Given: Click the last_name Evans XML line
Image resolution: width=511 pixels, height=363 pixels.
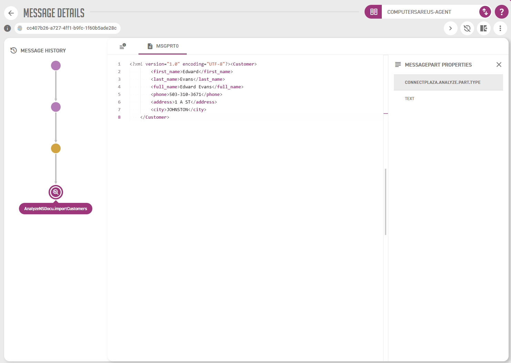Looking at the screenshot, I should pyautogui.click(x=188, y=79).
